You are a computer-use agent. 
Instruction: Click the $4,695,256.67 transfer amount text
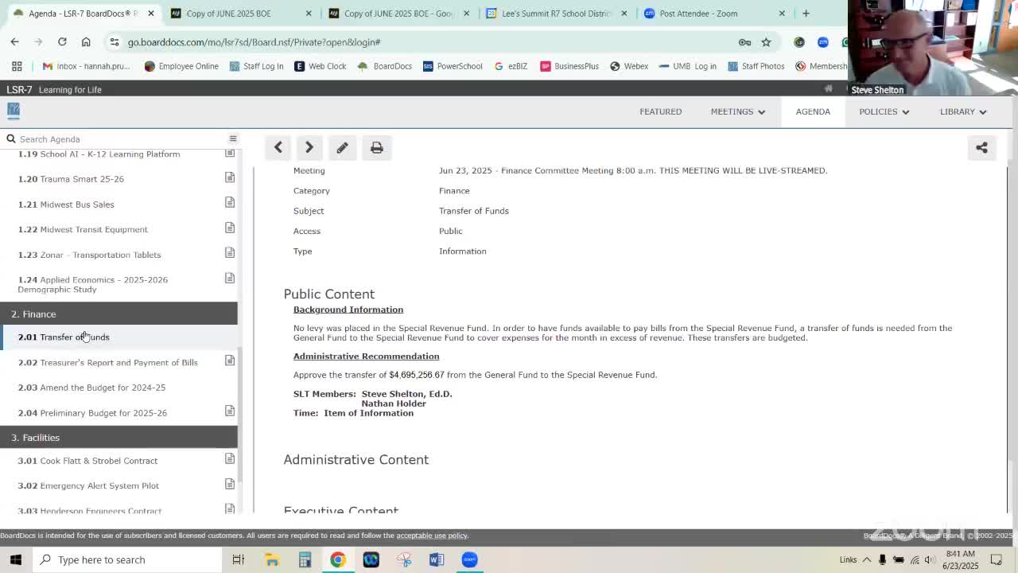pos(417,375)
